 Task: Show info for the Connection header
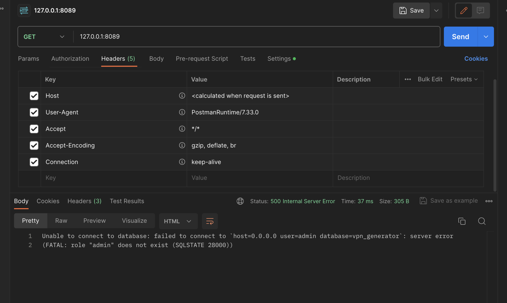(182, 162)
